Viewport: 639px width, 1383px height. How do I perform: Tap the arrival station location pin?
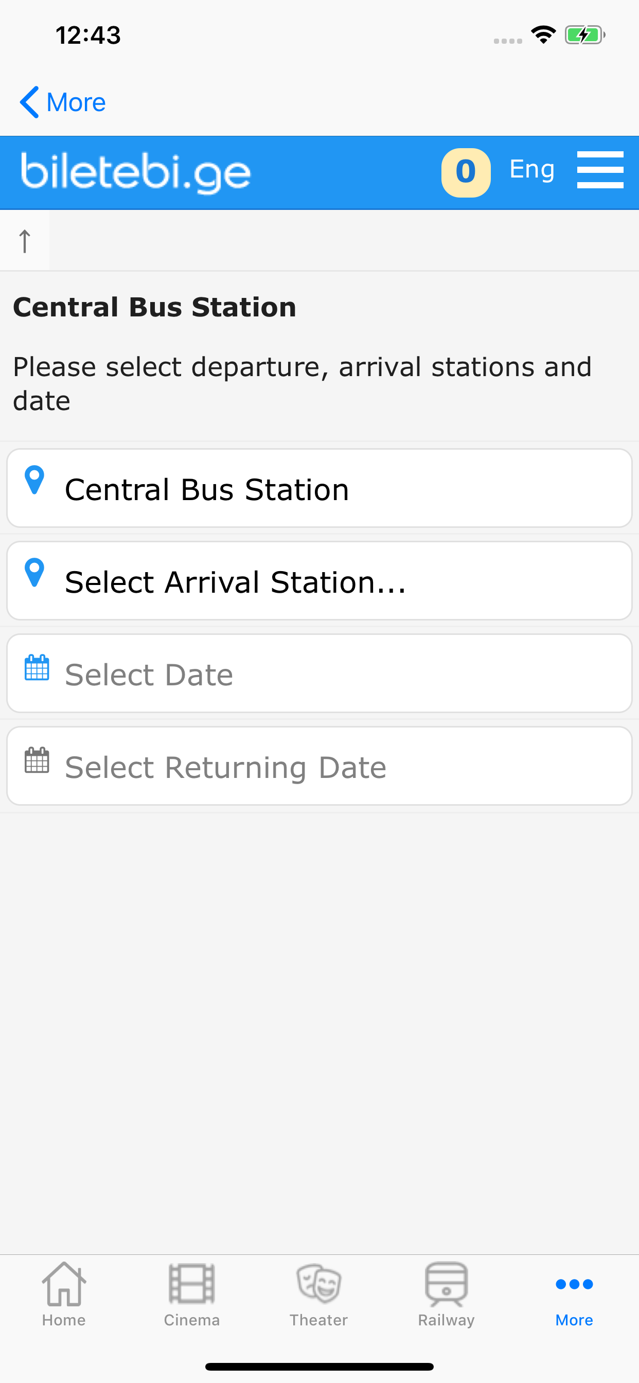click(x=35, y=572)
